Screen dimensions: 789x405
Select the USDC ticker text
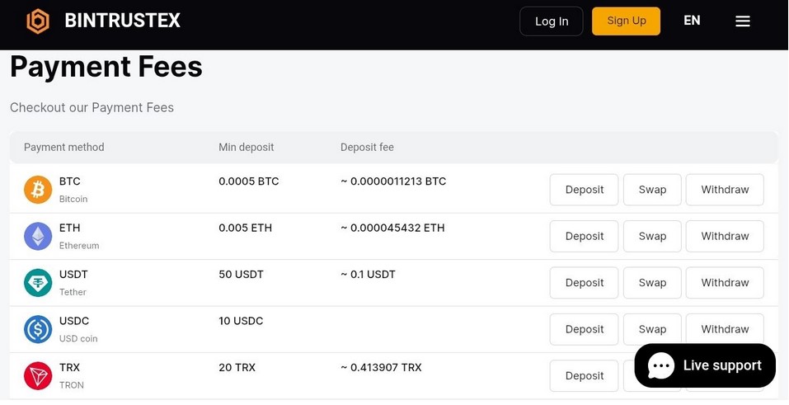pyautogui.click(x=74, y=321)
